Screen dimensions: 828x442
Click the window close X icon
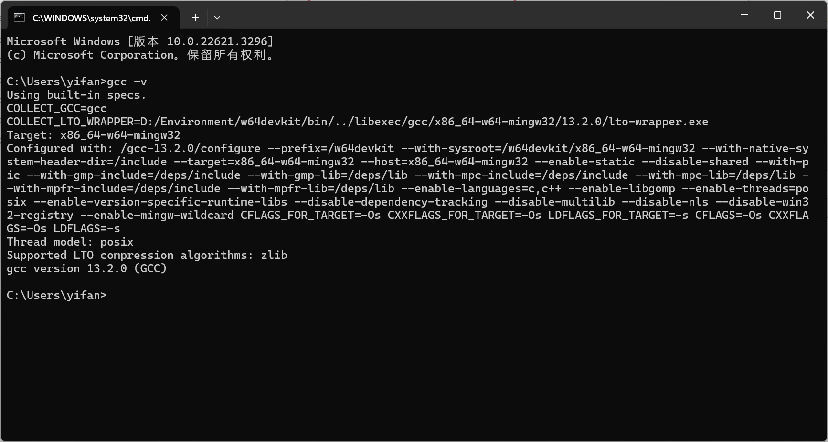click(x=810, y=15)
